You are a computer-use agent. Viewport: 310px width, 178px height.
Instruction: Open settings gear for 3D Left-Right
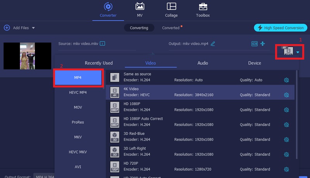coord(286,154)
